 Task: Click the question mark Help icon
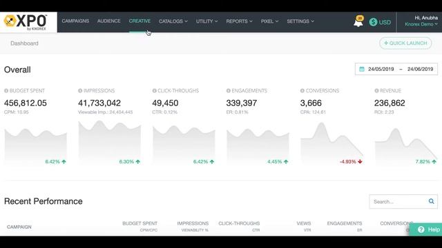pos(421,229)
